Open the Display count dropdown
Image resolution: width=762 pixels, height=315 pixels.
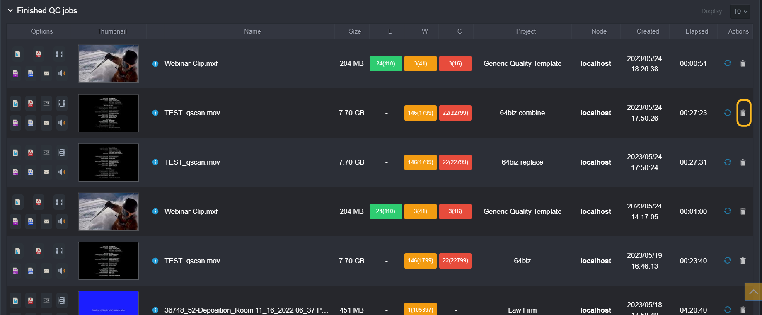tap(740, 11)
